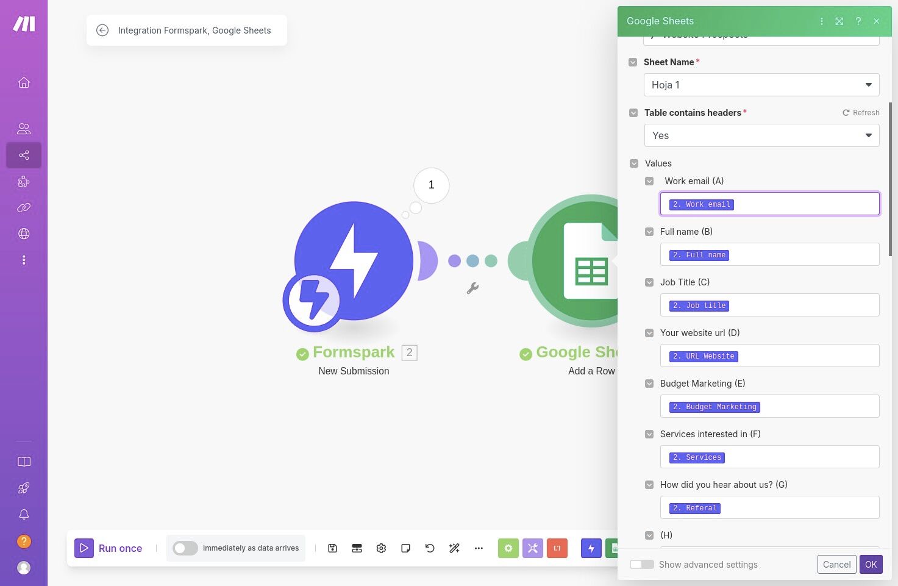Screen dimensions: 898x586
Task: Open help for the Google Sheets panel
Action: click(858, 21)
